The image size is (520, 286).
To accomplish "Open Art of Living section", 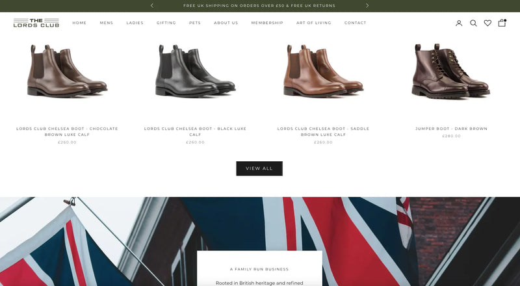I will [x=314, y=23].
